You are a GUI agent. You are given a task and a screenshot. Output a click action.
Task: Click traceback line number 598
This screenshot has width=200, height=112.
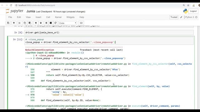point(32,75)
